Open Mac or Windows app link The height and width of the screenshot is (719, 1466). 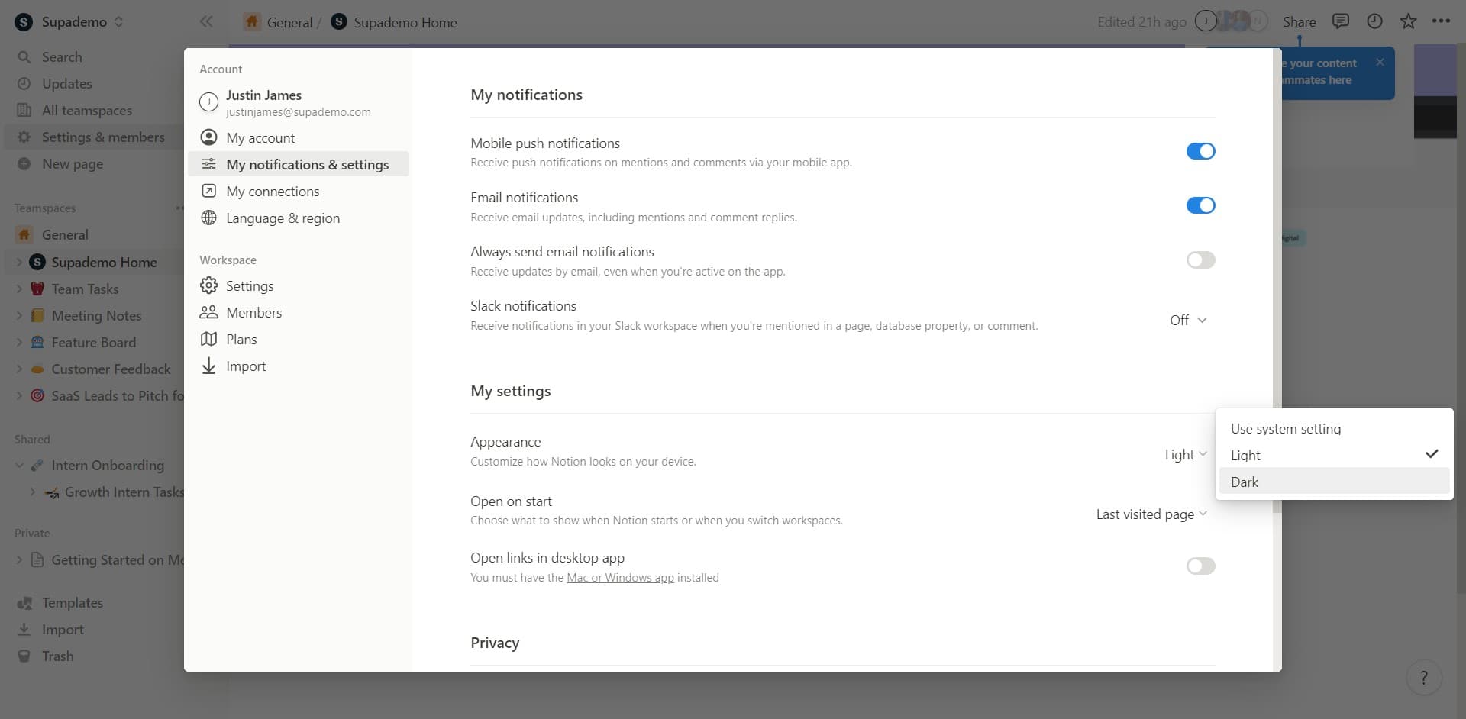pyautogui.click(x=620, y=578)
